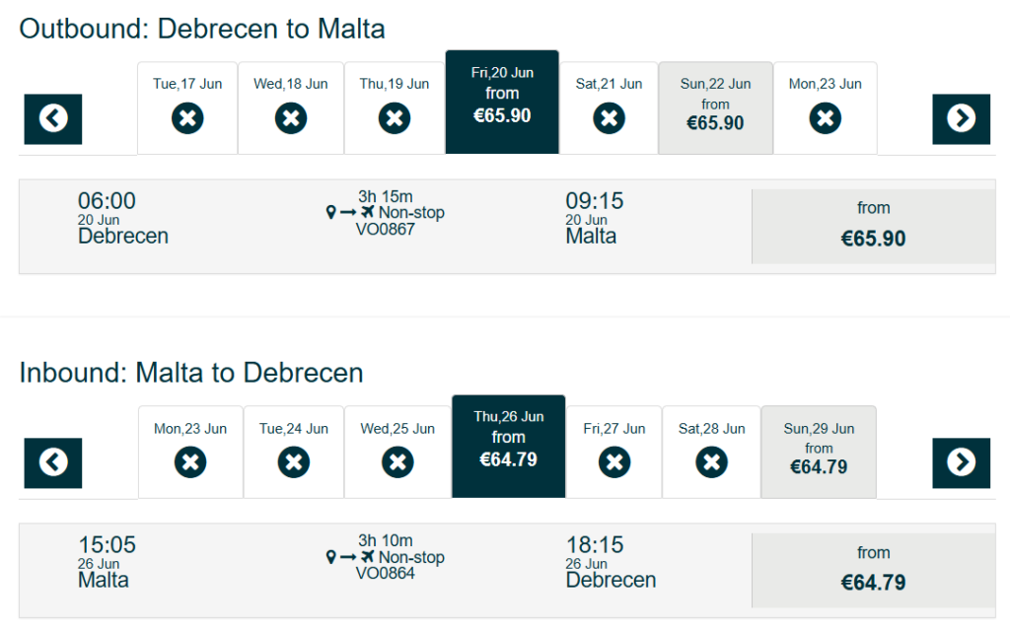
Task: Click unavailable icon on Sat 28 Jun
Action: (x=712, y=462)
